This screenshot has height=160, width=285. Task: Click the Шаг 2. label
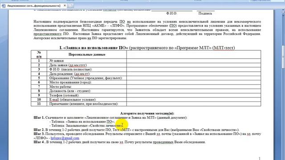click(39, 130)
